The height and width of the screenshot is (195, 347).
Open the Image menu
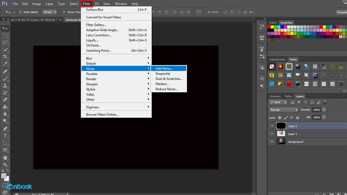[x=36, y=4]
